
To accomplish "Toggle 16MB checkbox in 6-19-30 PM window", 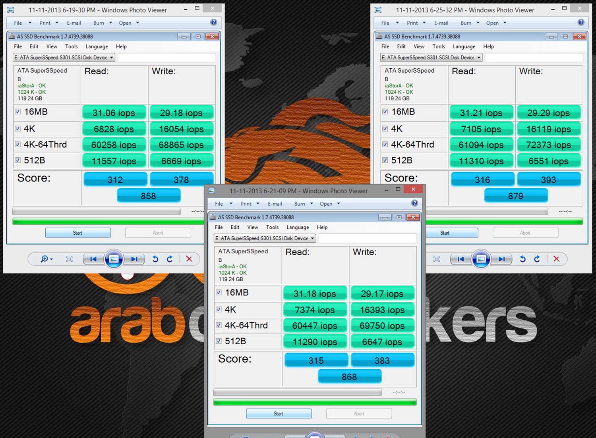I will click(18, 112).
